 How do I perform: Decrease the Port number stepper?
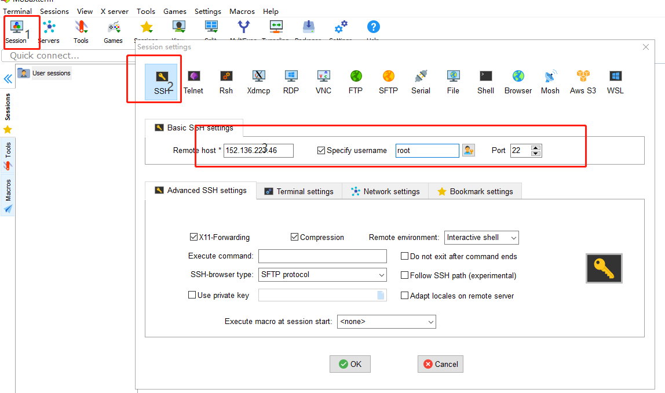click(x=536, y=153)
